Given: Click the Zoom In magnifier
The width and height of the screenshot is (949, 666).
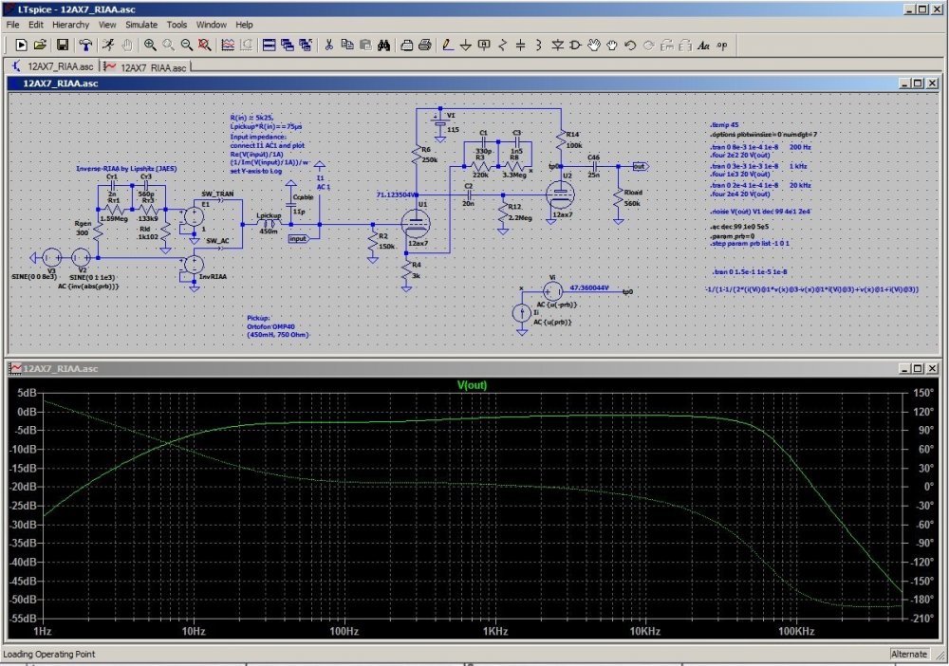Looking at the screenshot, I should click(151, 45).
